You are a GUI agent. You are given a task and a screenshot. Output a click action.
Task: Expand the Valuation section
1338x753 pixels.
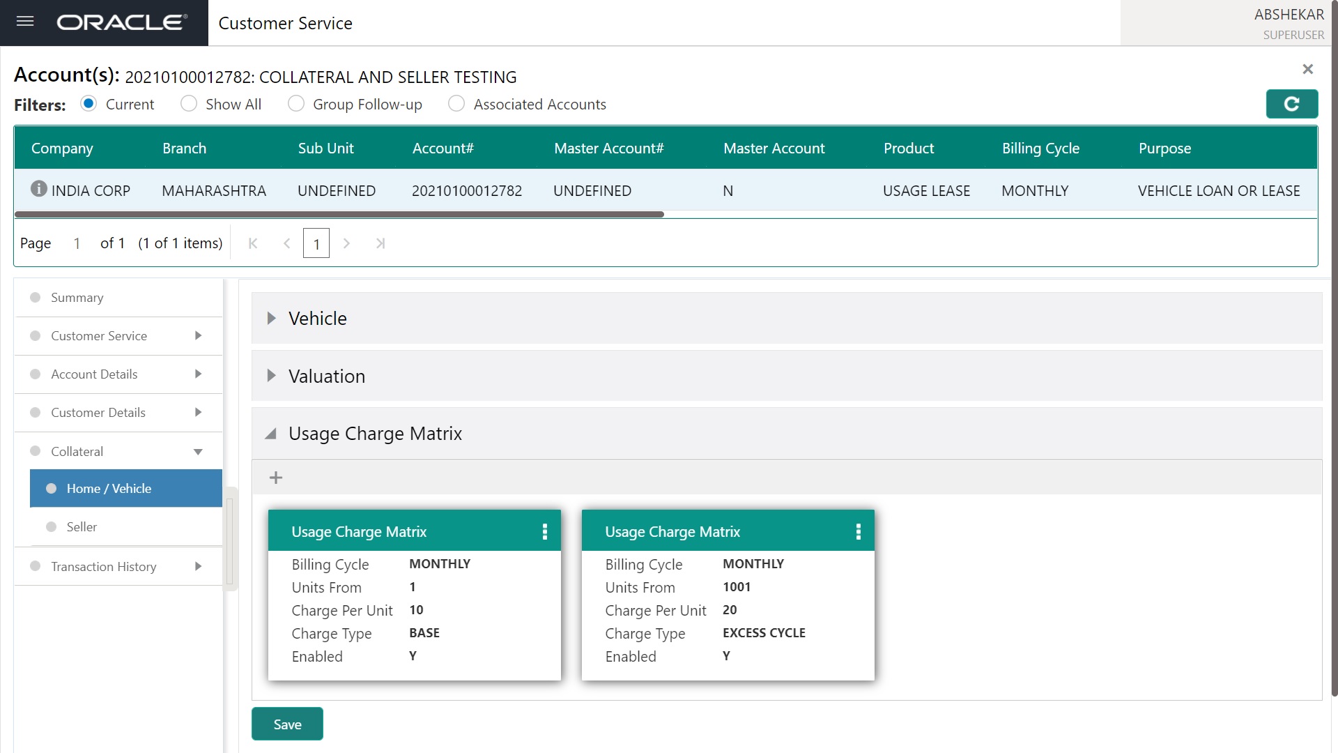pyautogui.click(x=272, y=376)
